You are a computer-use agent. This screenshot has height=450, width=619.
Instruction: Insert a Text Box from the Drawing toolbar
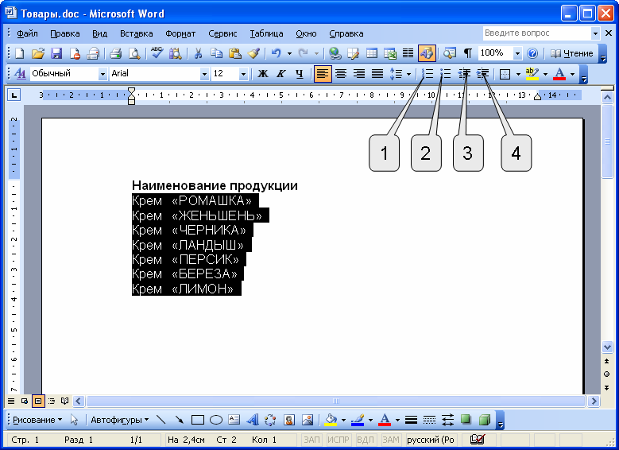[x=234, y=420]
